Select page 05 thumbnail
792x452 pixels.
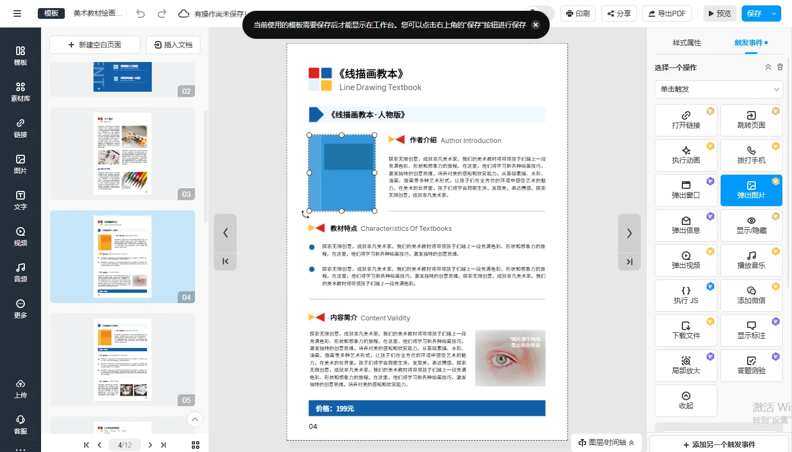click(123, 360)
